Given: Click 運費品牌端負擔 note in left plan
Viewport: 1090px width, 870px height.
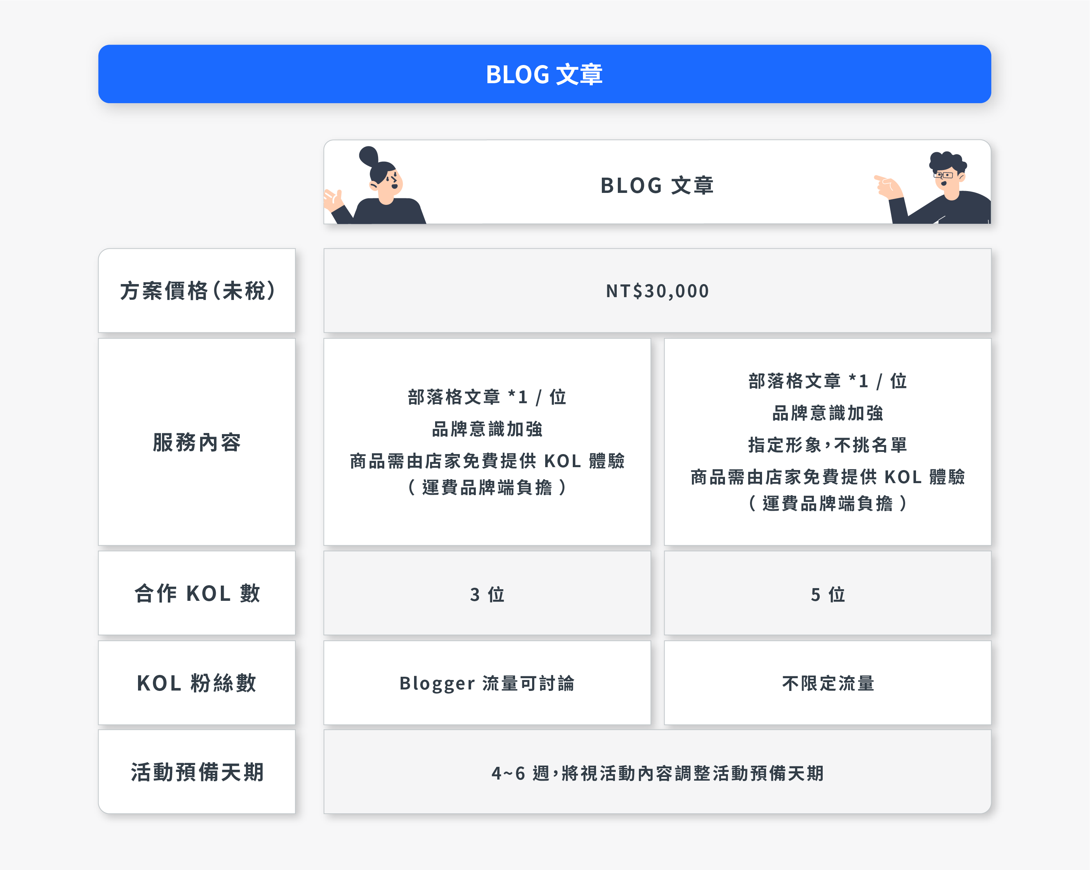Looking at the screenshot, I should [487, 487].
